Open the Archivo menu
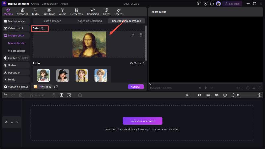265x149 pixels. (x=35, y=4)
